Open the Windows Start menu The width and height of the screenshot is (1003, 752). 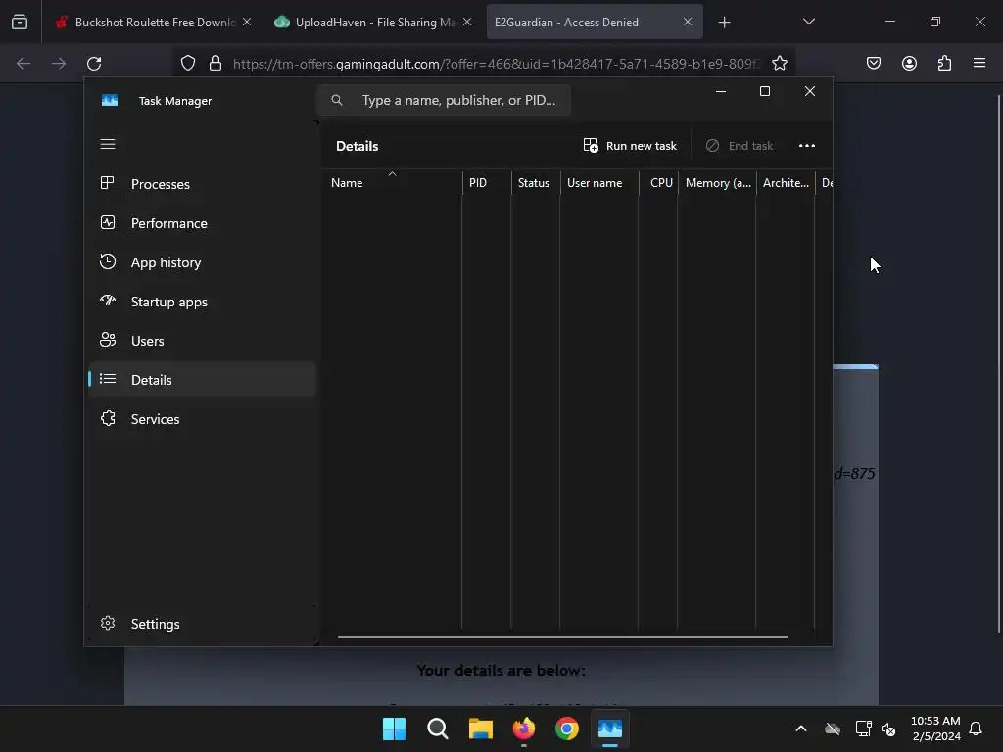tap(394, 728)
